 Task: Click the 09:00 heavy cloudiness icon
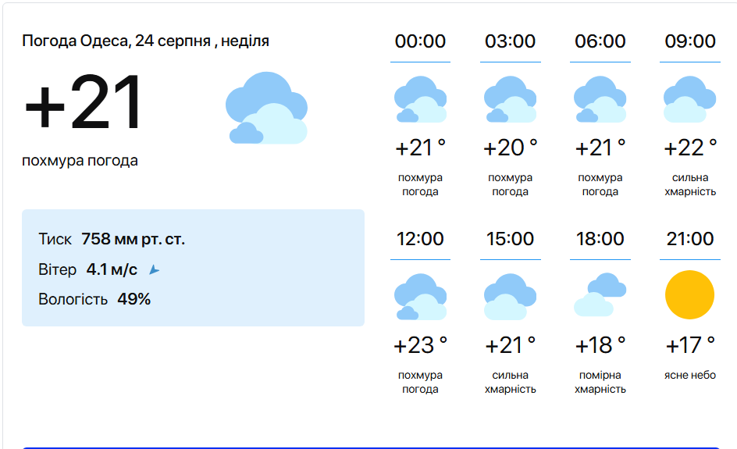pyautogui.click(x=689, y=100)
